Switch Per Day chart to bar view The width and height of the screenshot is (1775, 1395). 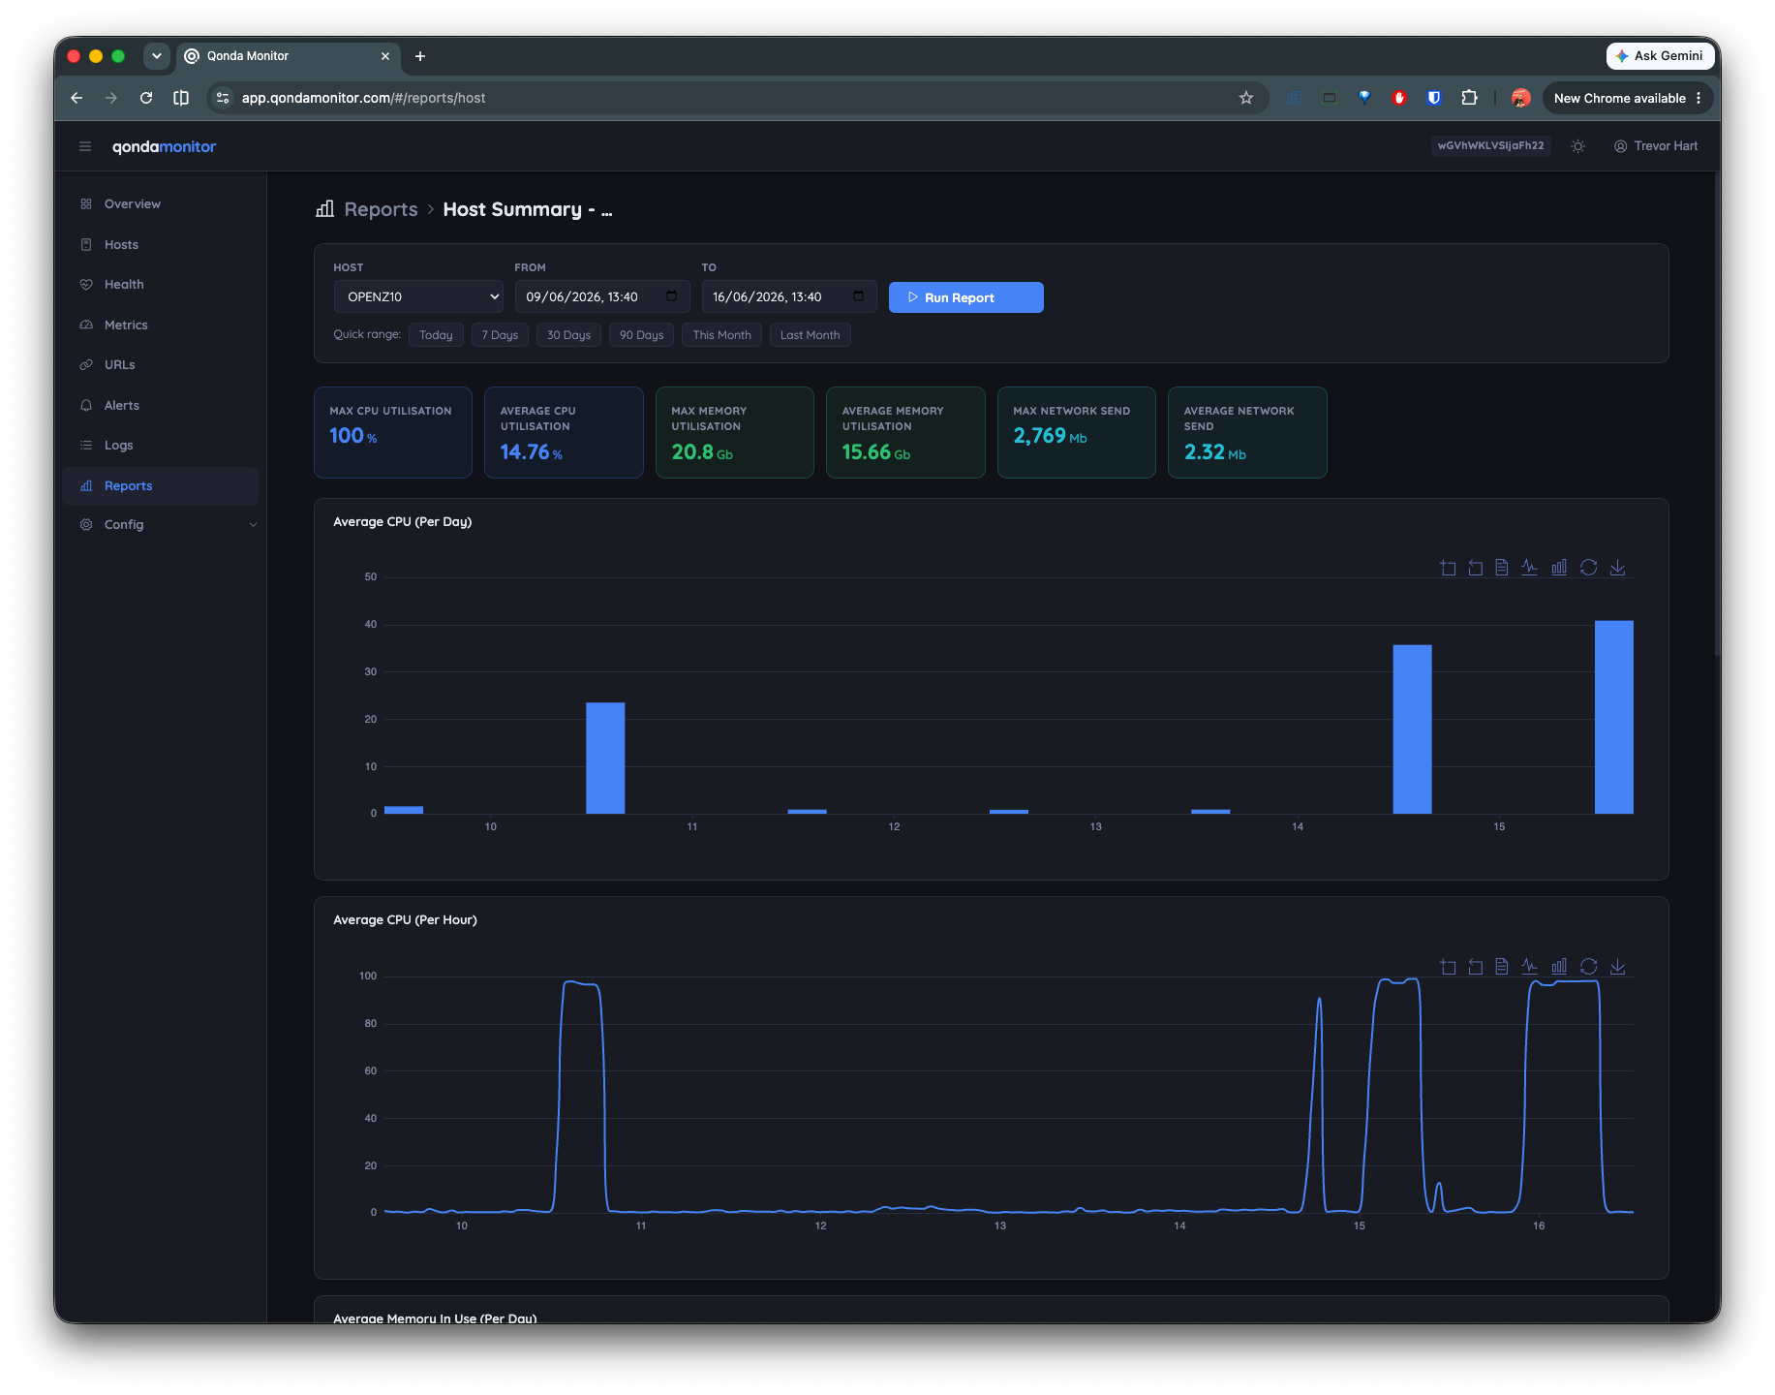[x=1559, y=568]
